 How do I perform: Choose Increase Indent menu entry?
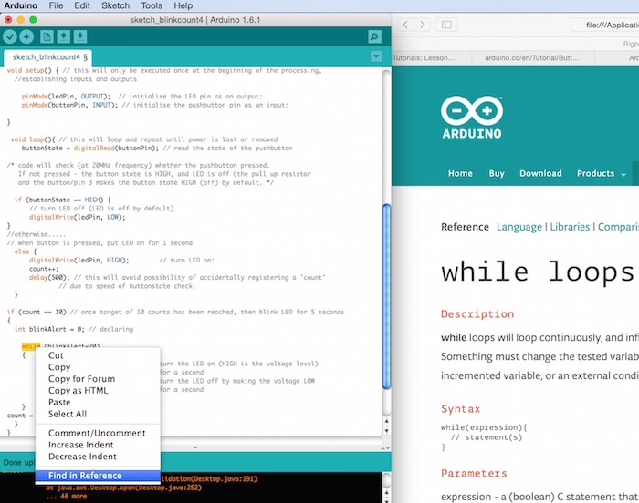coord(98,445)
